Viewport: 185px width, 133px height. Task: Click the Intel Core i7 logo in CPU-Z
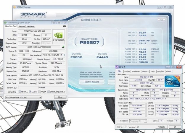172,81
